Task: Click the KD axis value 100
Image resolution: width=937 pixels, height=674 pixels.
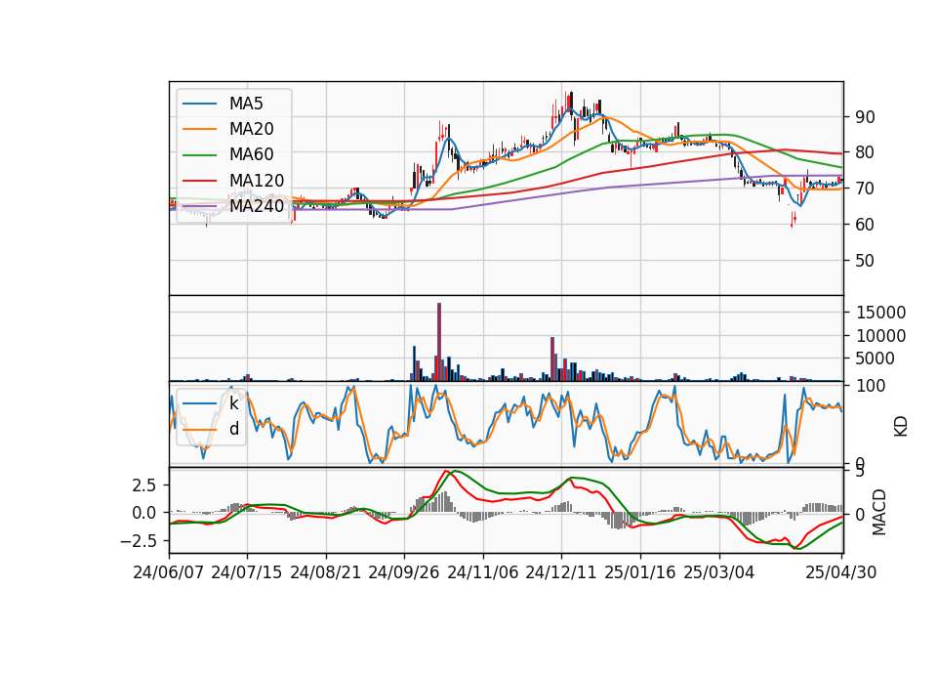Action: tap(871, 387)
